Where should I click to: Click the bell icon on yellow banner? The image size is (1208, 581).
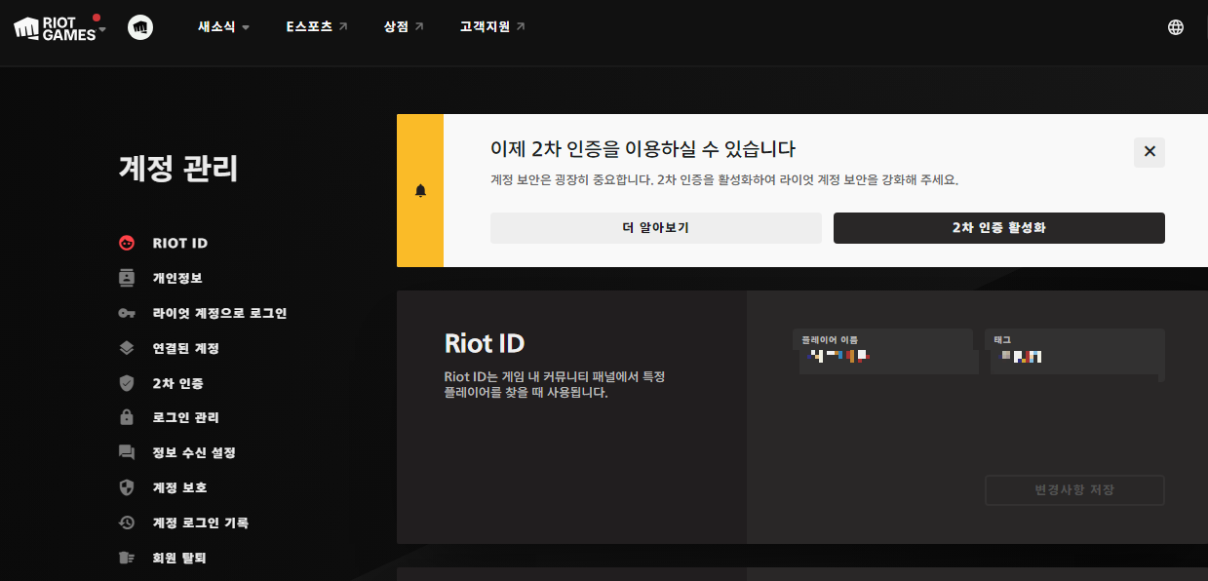pyautogui.click(x=420, y=190)
